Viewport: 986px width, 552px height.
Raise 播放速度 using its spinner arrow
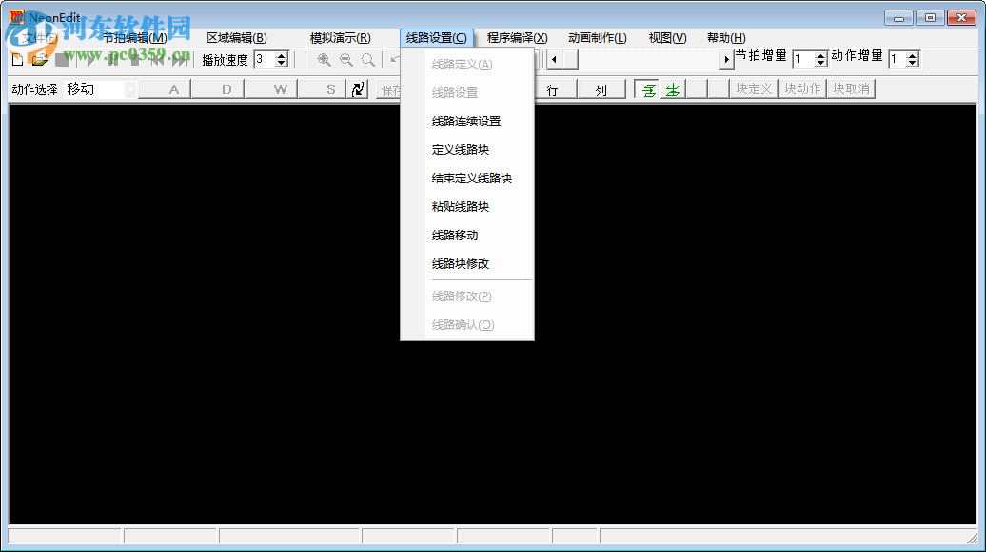(281, 54)
